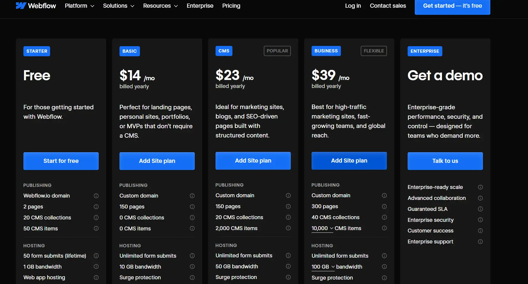528x284 pixels.
Task: Open info for Advanced collaboration
Action: pos(480,198)
